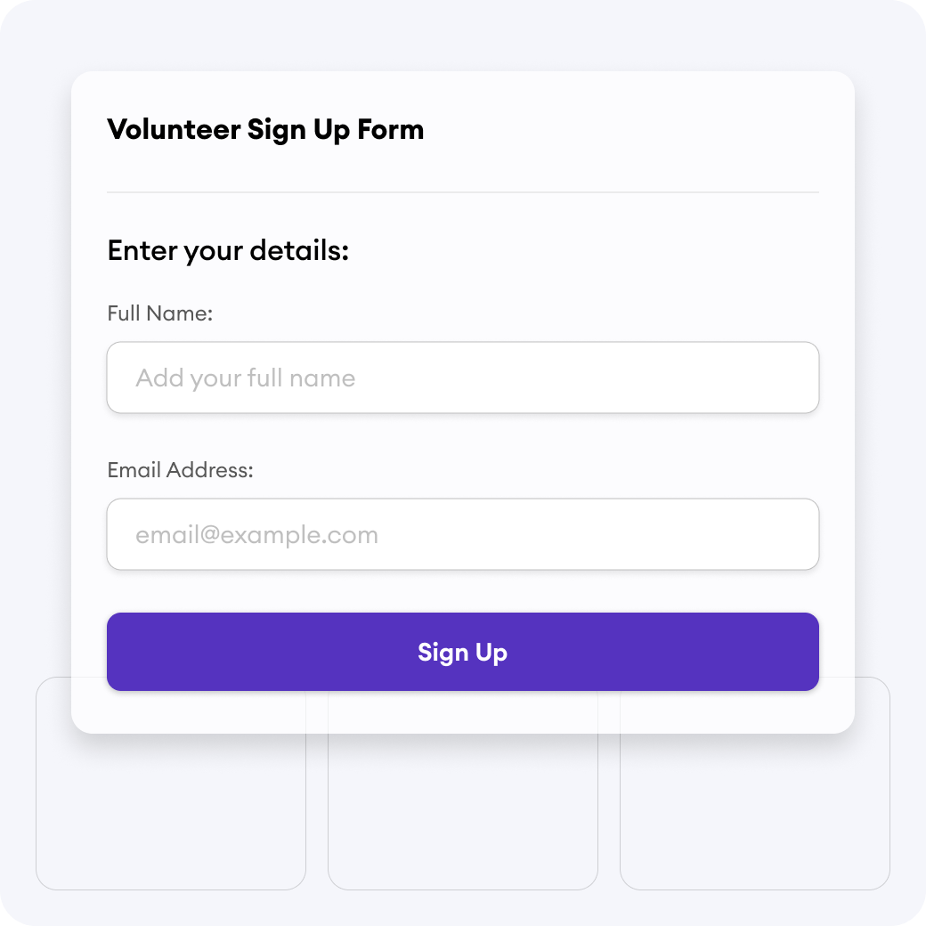926x926 pixels.
Task: Focus the Email Address input field
Action: click(462, 534)
